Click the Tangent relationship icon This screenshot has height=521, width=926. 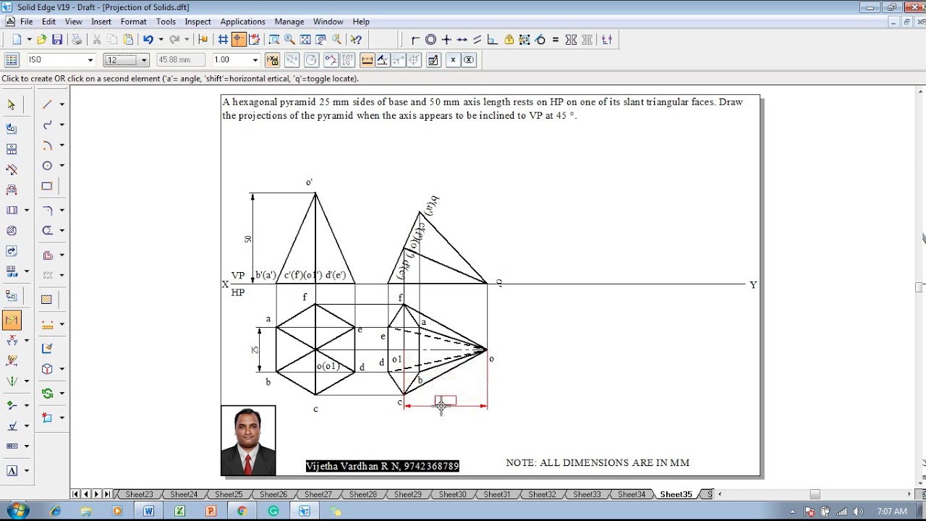point(540,40)
